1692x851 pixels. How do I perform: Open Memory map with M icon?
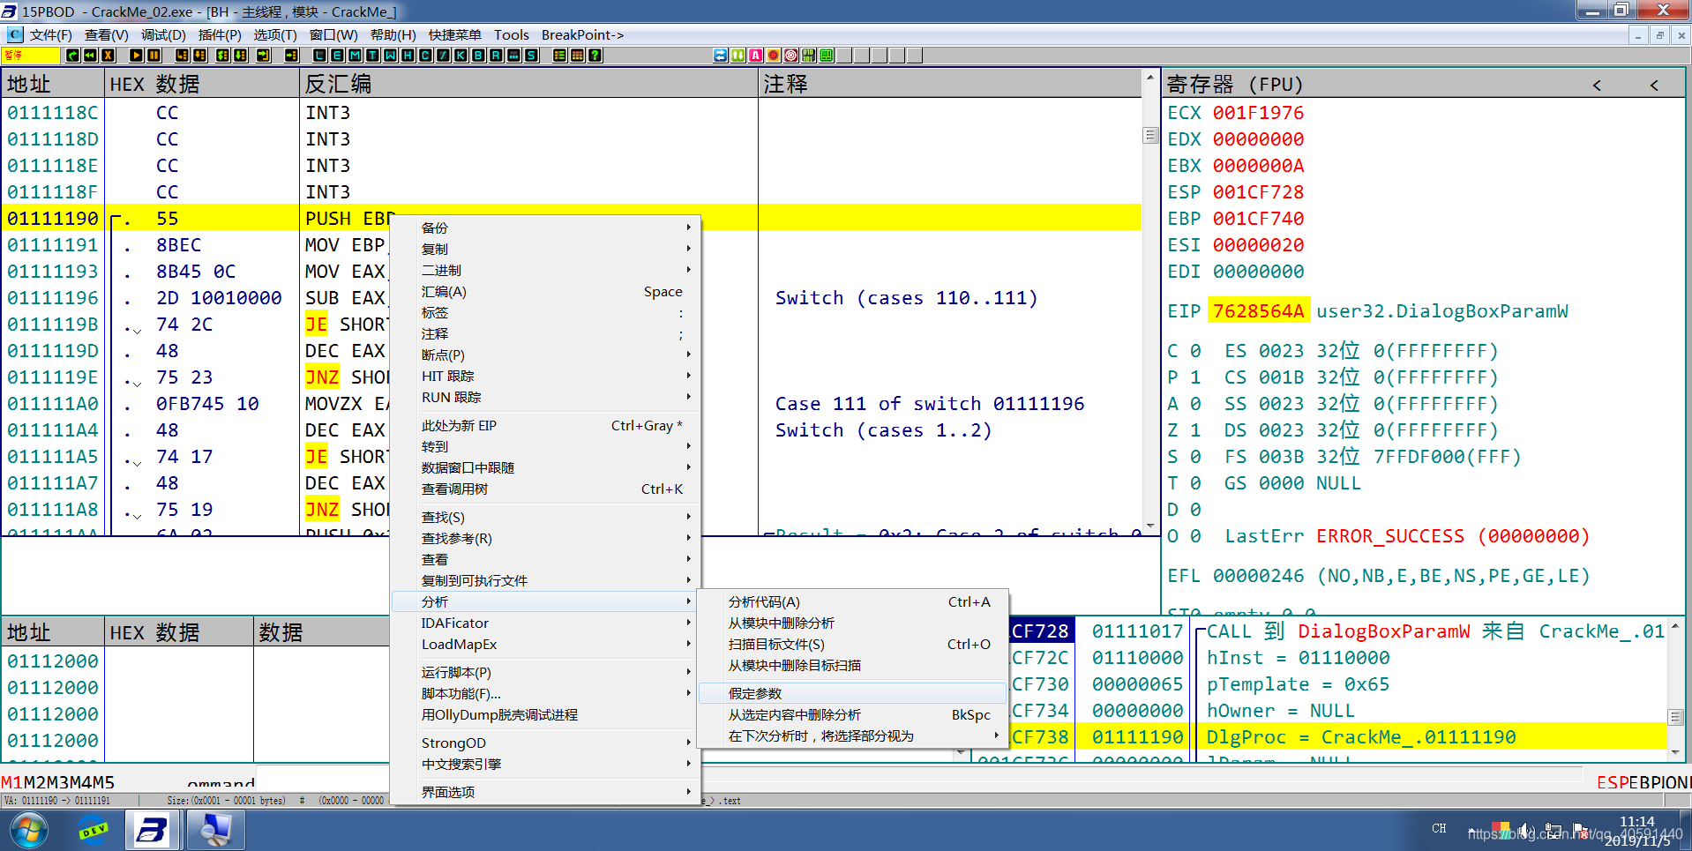coord(355,55)
